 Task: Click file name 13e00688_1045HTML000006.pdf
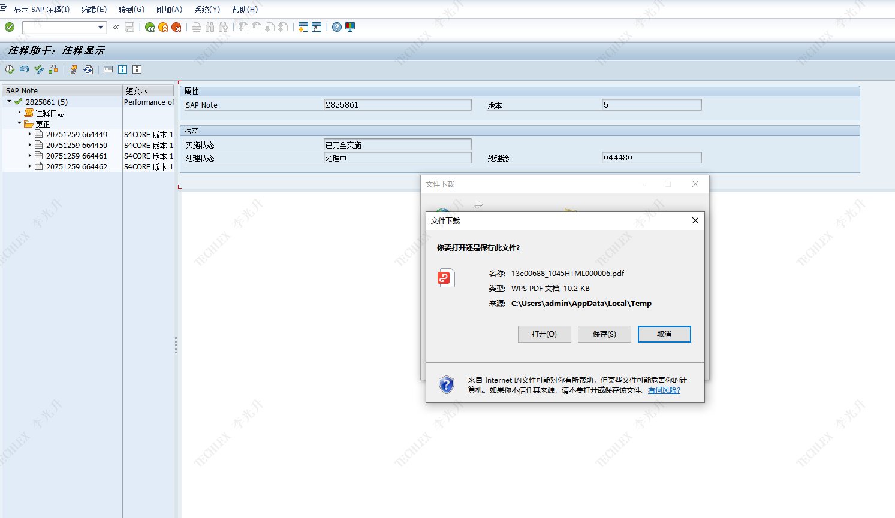[x=568, y=273]
